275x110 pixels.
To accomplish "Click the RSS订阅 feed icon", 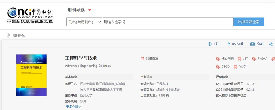I will 229,44.
